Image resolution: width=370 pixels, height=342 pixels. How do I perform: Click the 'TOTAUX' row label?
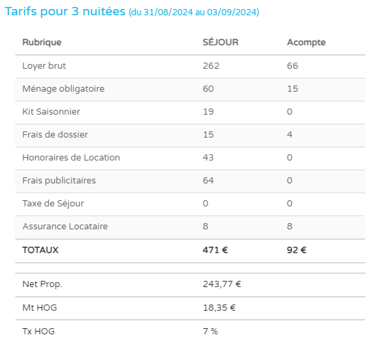[x=40, y=250]
